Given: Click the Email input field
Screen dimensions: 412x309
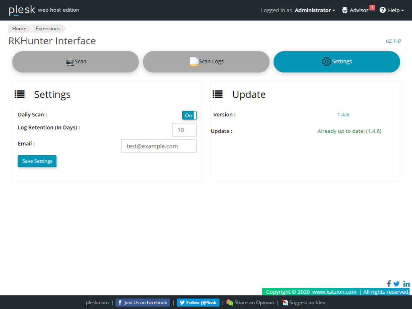Looking at the screenshot, I should 159,146.
